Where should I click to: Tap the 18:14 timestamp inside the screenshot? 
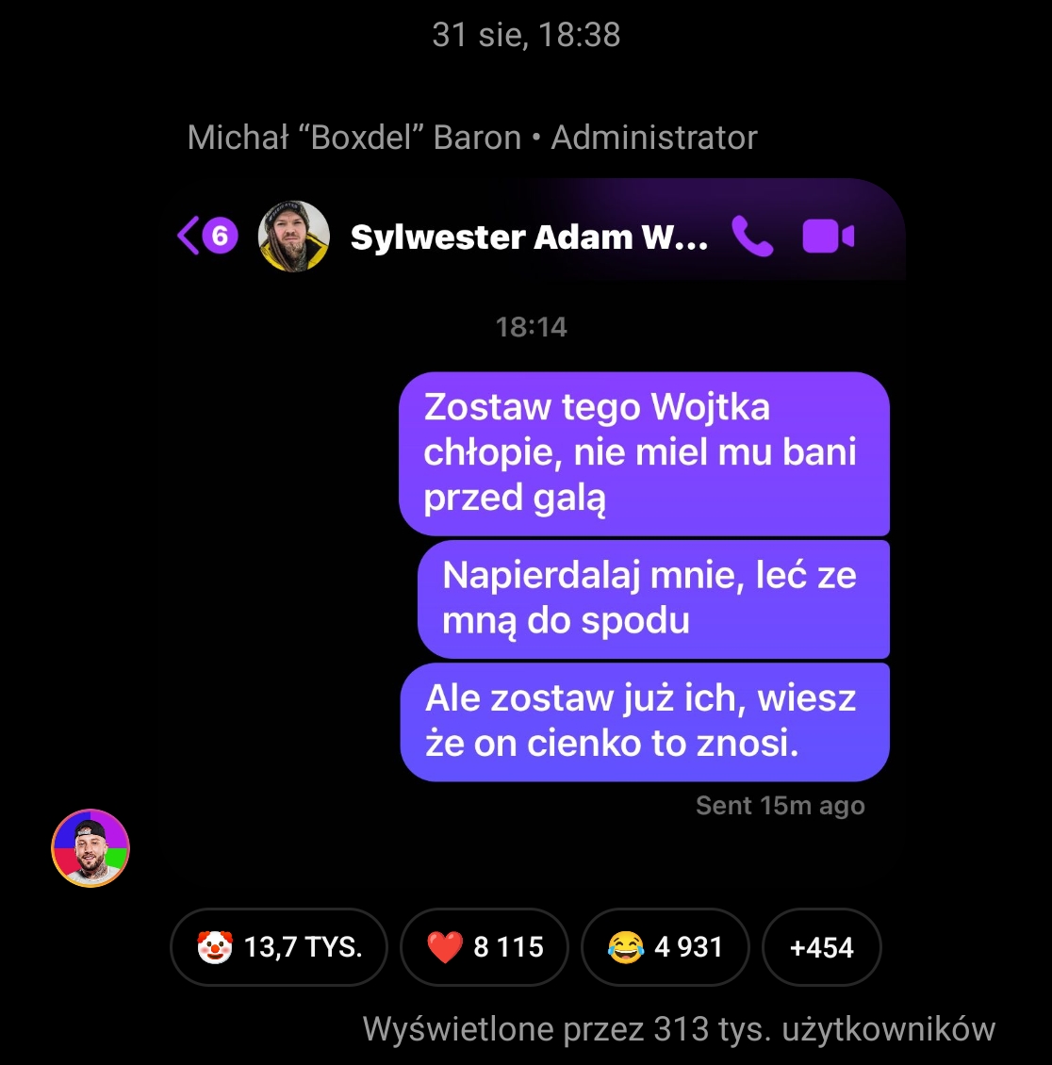point(531,327)
